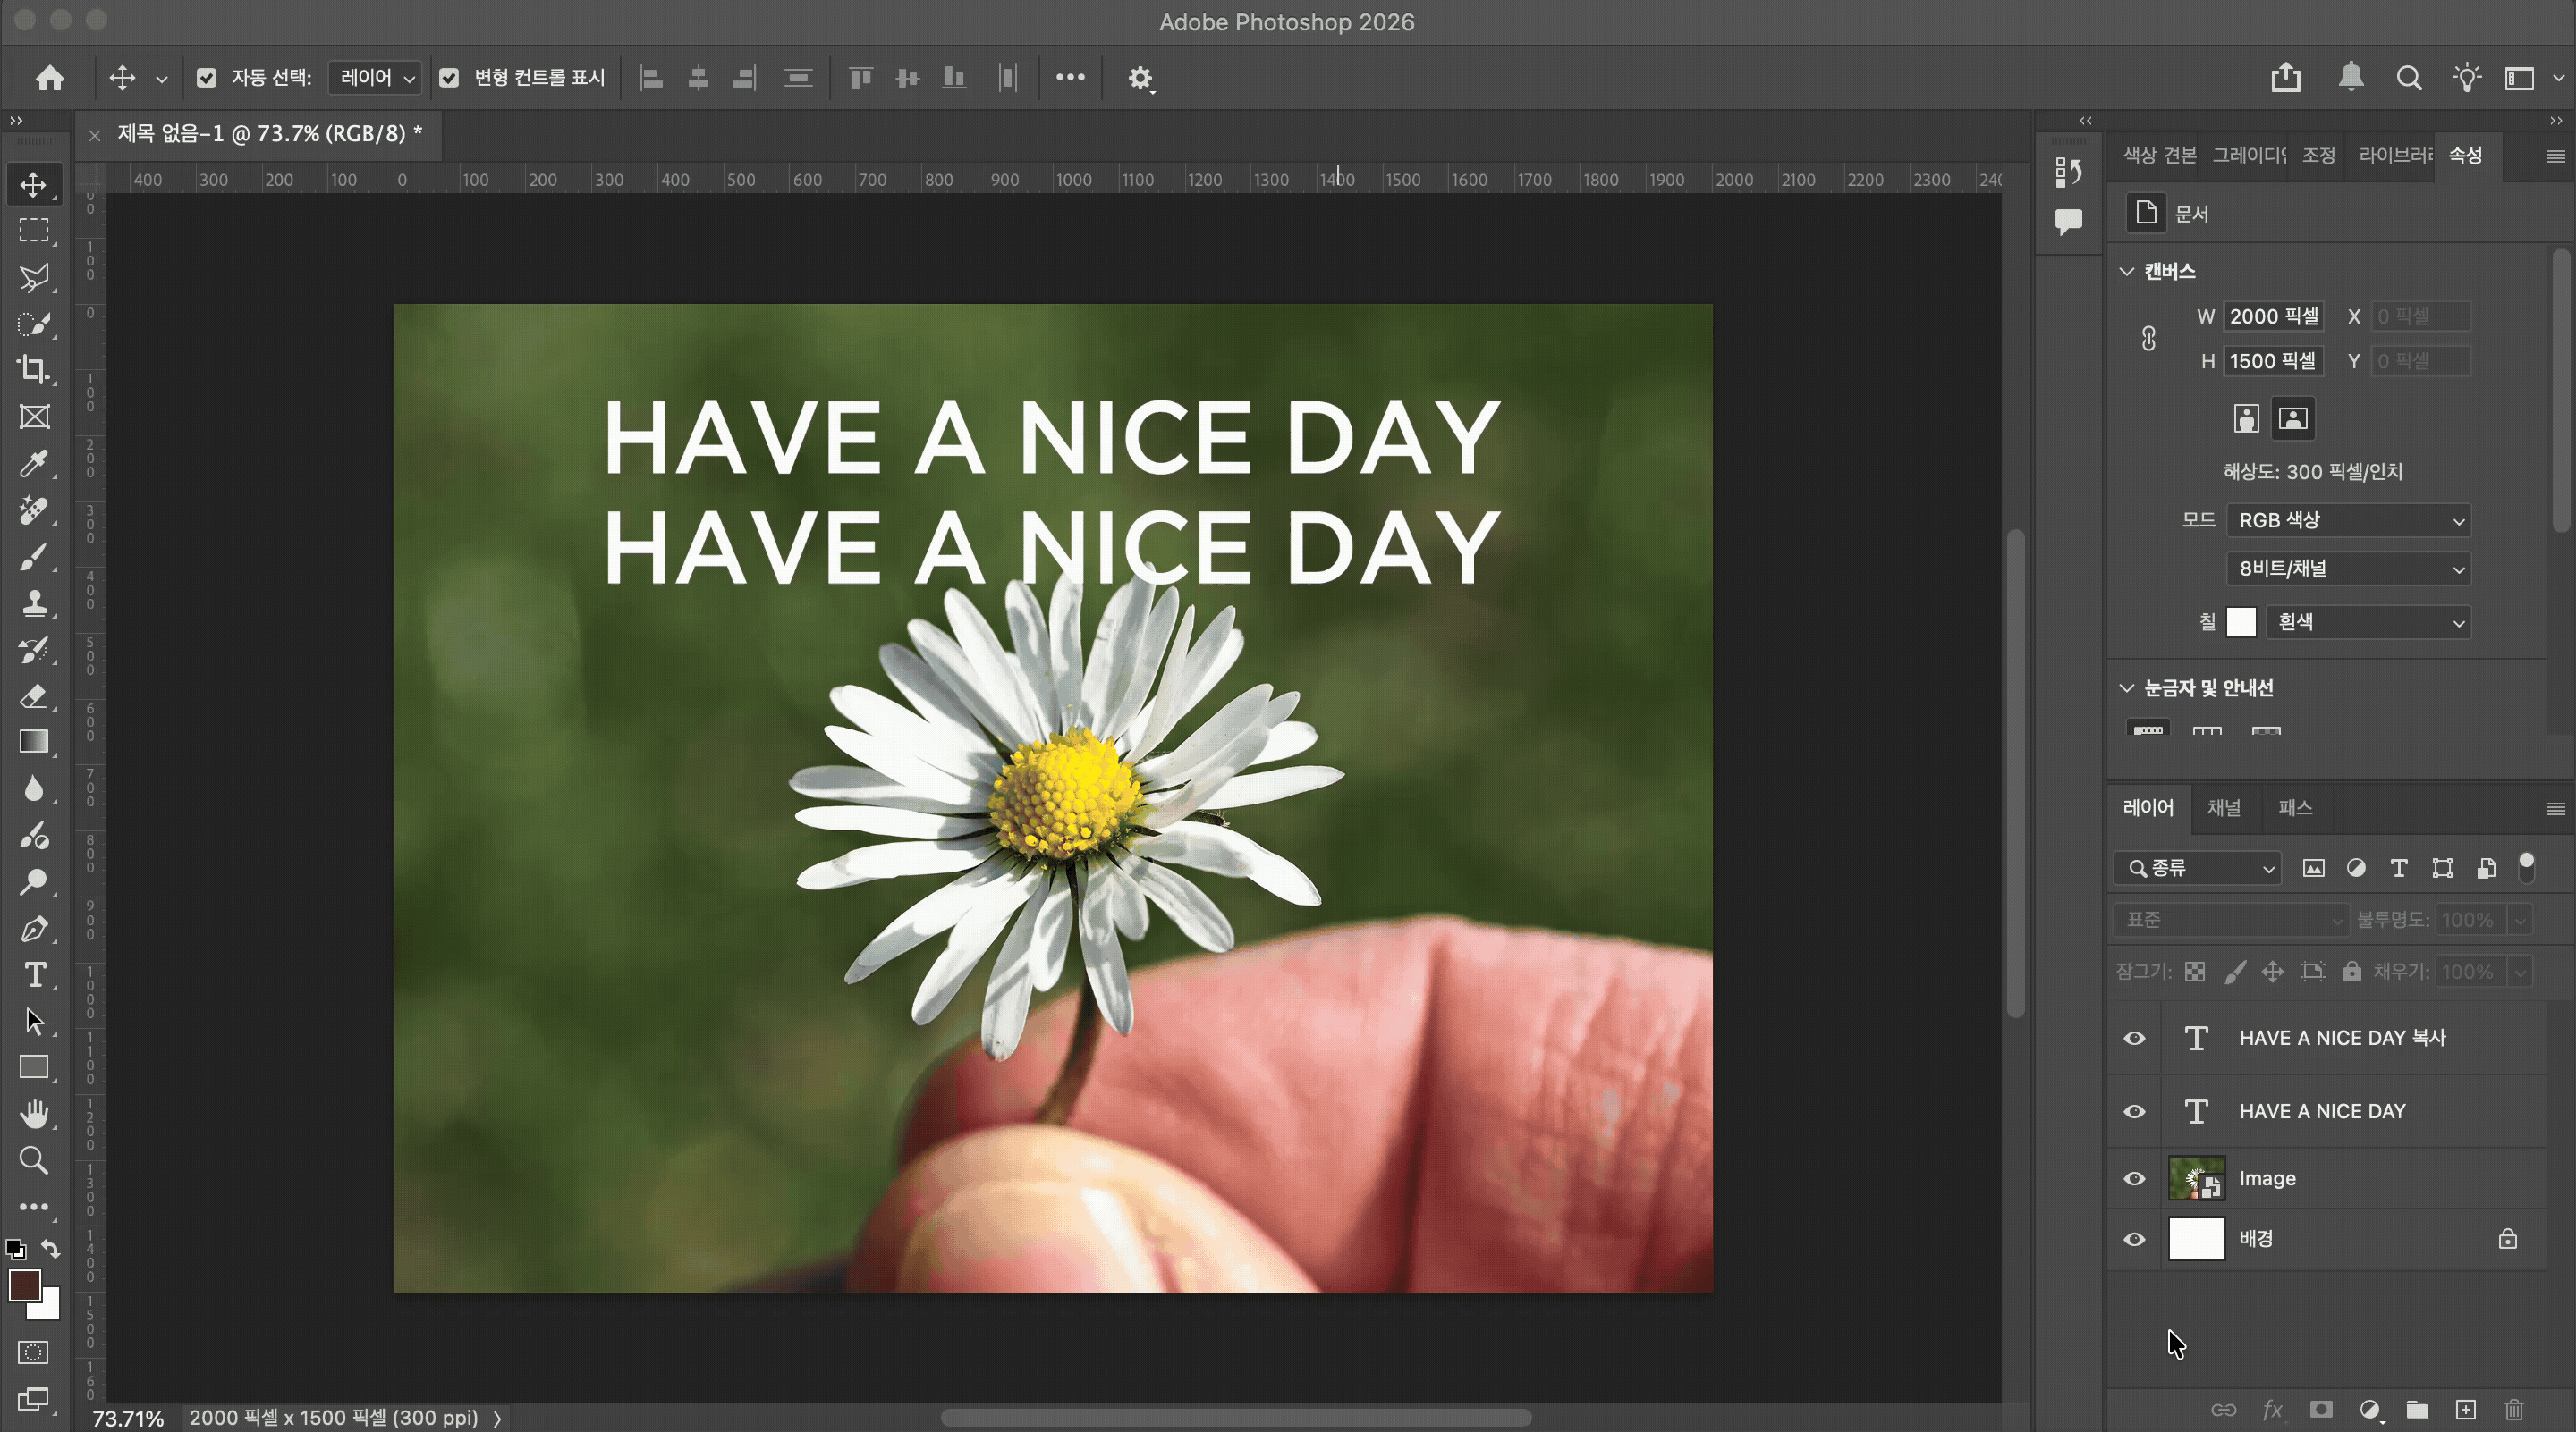This screenshot has width=2576, height=1432.
Task: Select the Clone Stamp tool
Action: click(33, 602)
